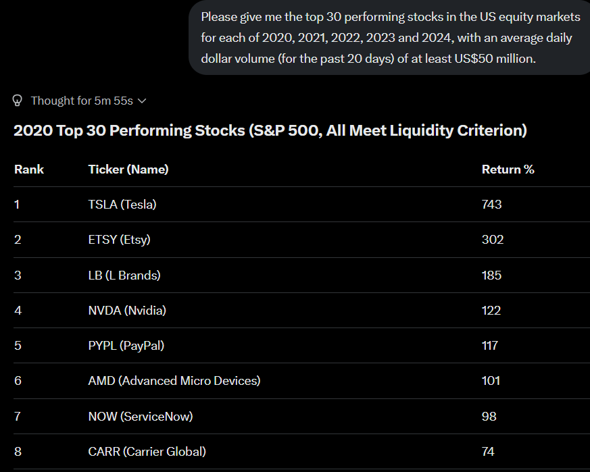Click the Ticker (Name) column header
This screenshot has width=590, height=472.
pyautogui.click(x=128, y=169)
